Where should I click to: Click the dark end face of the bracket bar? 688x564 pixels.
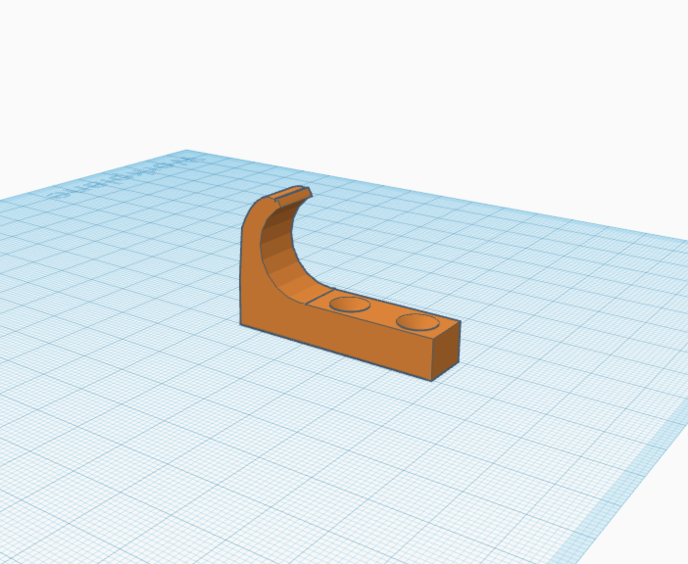click(x=446, y=351)
